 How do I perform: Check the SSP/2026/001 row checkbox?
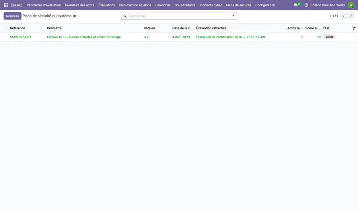click(x=5, y=37)
